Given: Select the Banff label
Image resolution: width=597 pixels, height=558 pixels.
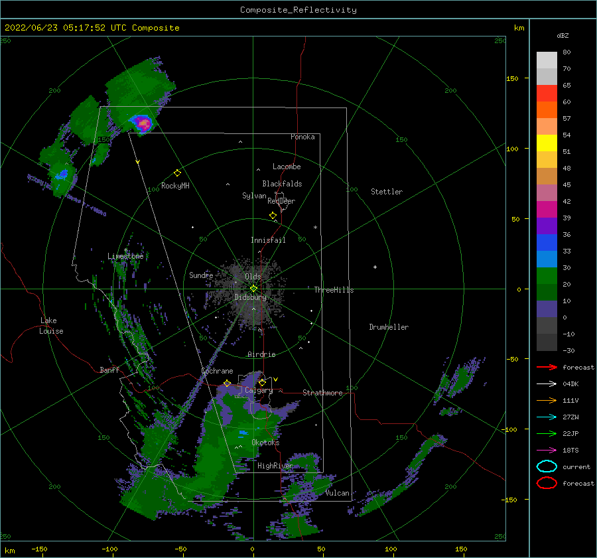Looking at the screenshot, I should [x=109, y=370].
